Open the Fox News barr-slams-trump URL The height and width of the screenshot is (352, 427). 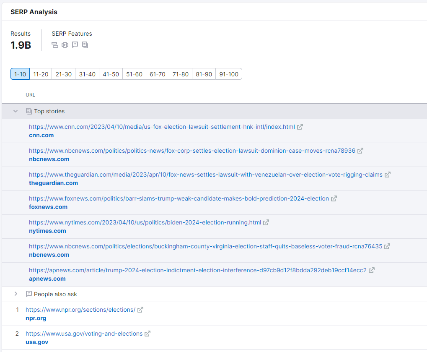point(179,198)
